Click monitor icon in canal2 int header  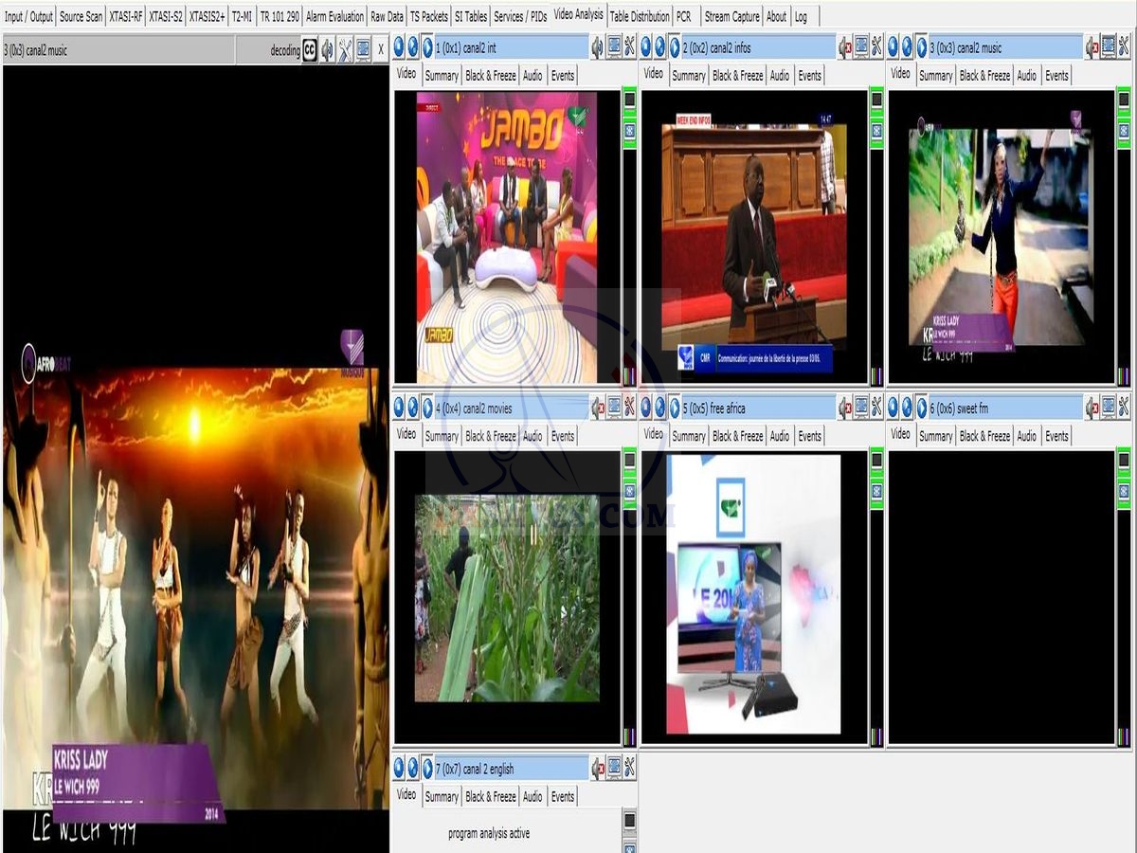pyautogui.click(x=614, y=46)
